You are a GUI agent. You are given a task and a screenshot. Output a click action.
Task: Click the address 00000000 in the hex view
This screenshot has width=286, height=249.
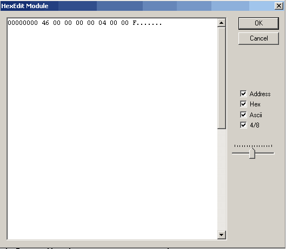[23, 23]
